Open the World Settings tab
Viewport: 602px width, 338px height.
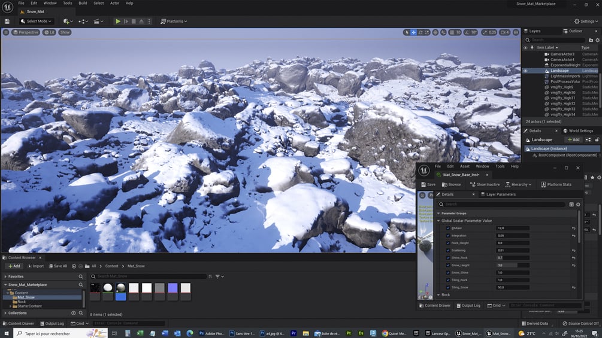(x=578, y=130)
